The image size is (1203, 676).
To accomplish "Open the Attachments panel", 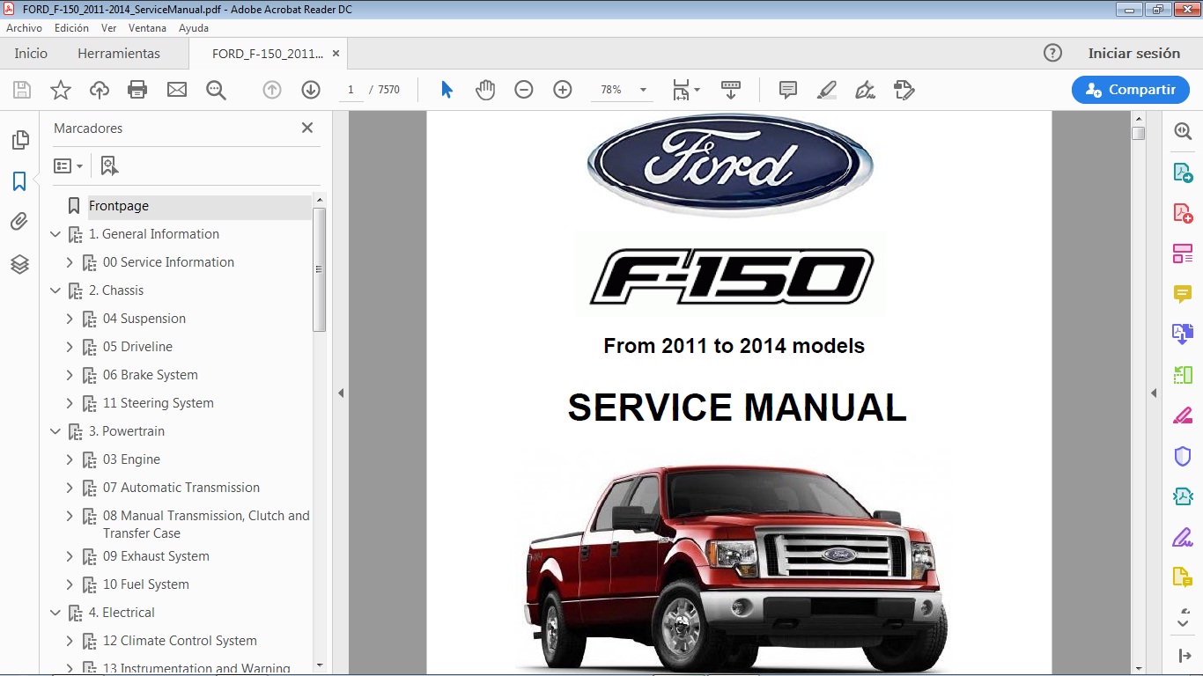I will pos(20,221).
